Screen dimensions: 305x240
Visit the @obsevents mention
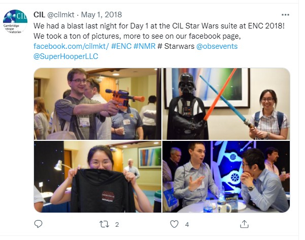[217, 46]
